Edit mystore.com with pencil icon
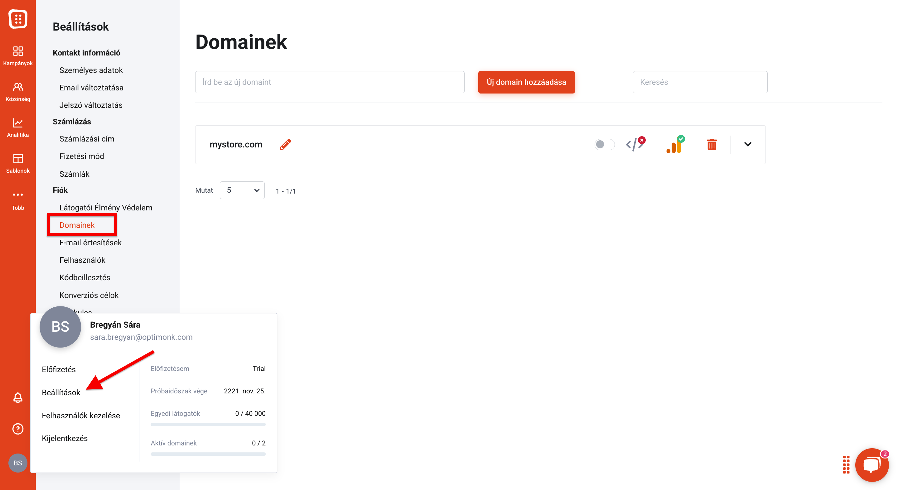 click(285, 144)
